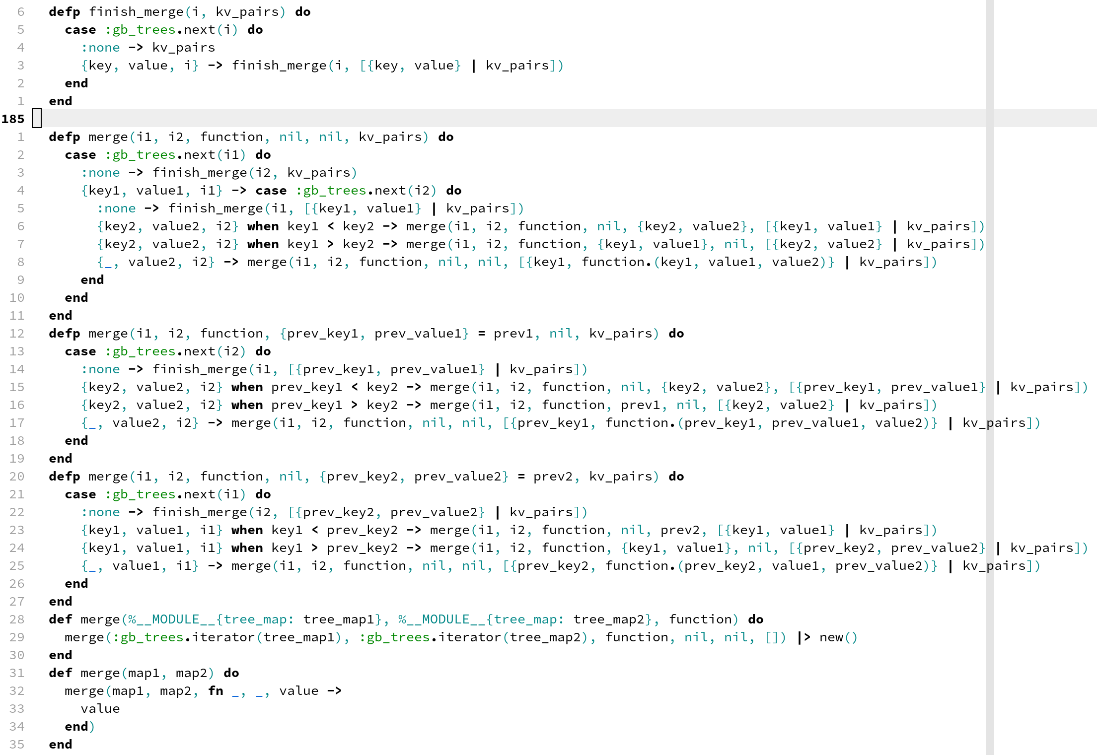Click '{prev_key2, prev_value2} = prev2' pattern match
Viewport: 1097px width, 755px height.
pyautogui.click(x=446, y=477)
